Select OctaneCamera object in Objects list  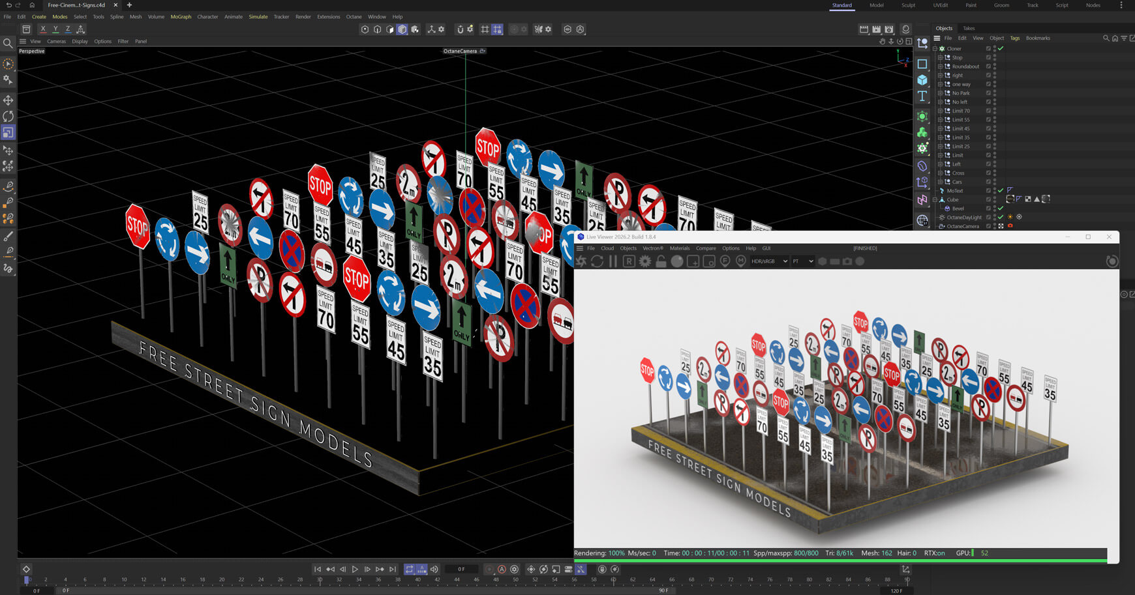[962, 226]
